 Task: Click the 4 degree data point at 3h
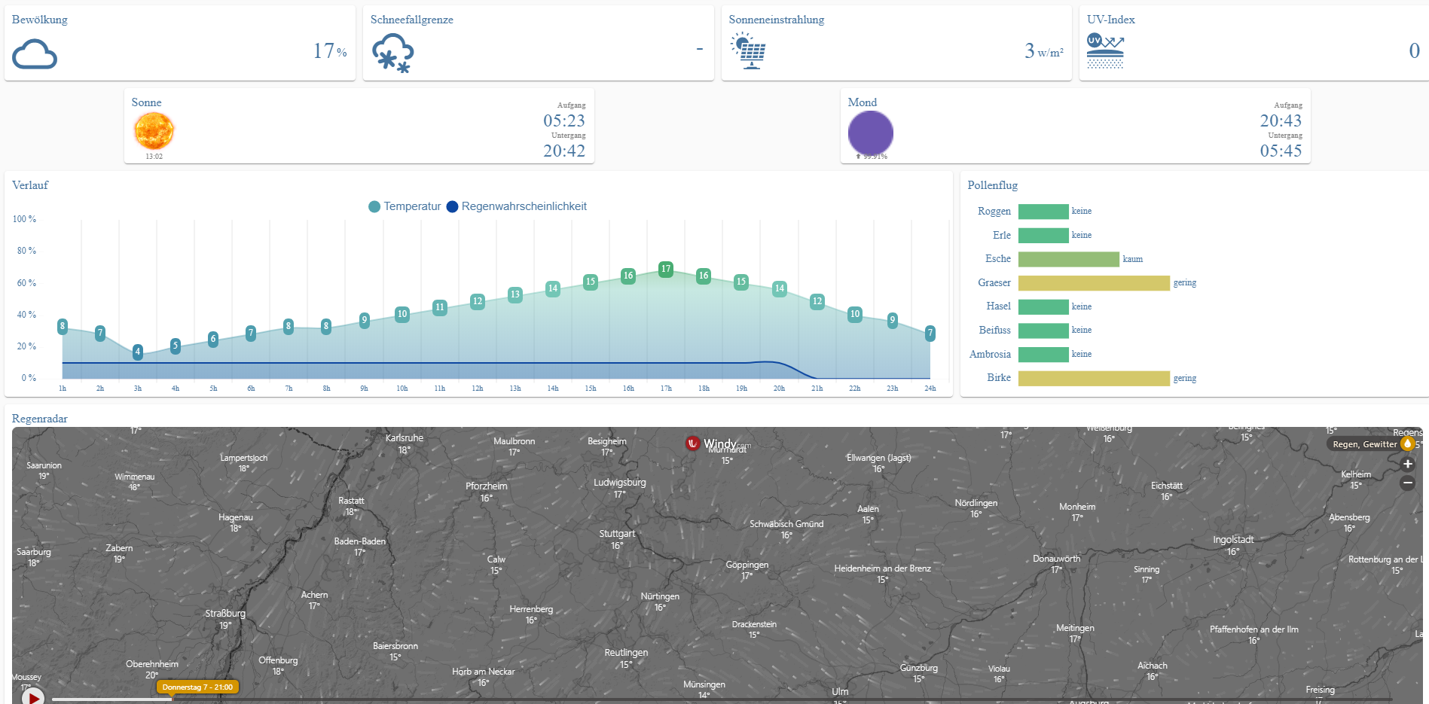click(138, 352)
